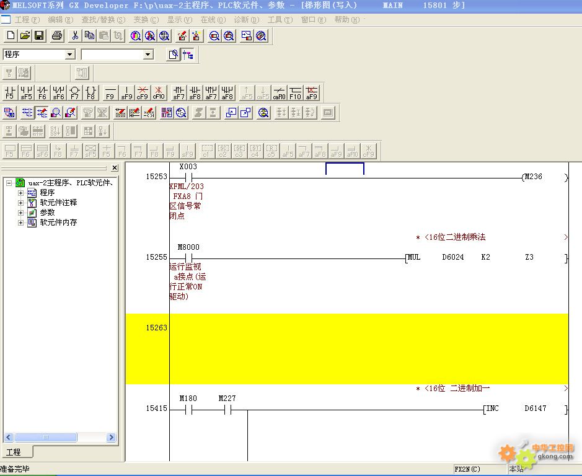Open the 工程(F) menu
The height and width of the screenshot is (476, 582).
click(x=27, y=20)
